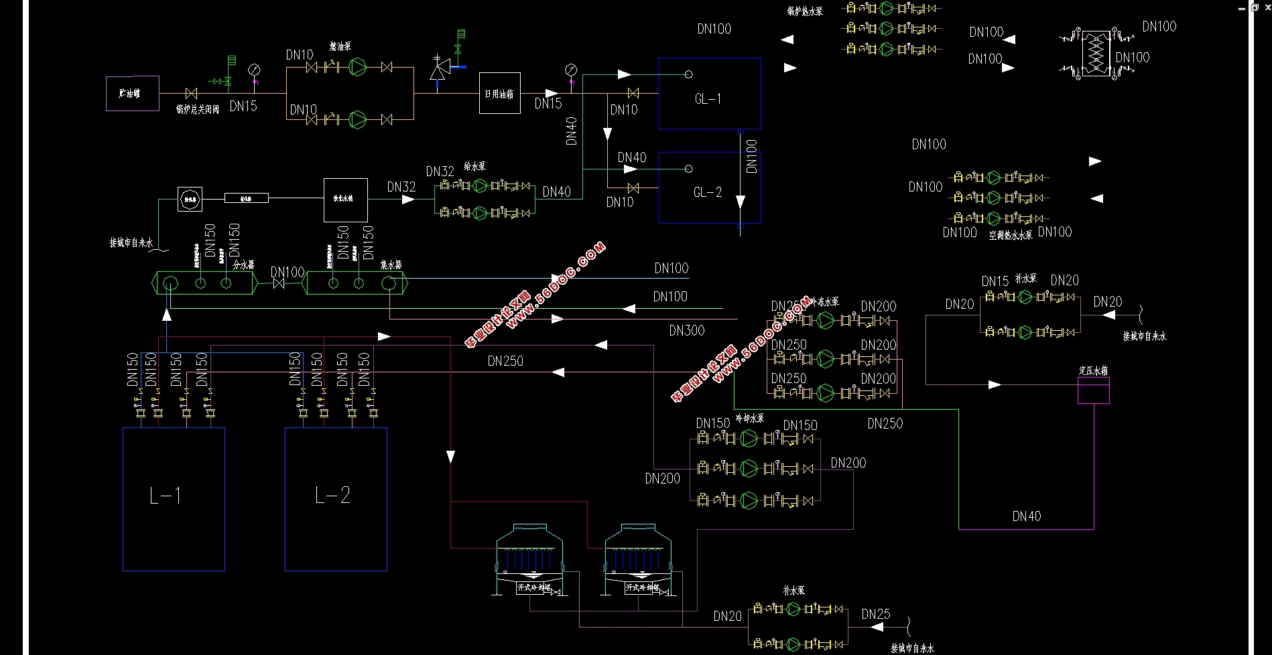The width and height of the screenshot is (1272, 655).
Task: Select the 分水器 text label
Action: (x=244, y=265)
